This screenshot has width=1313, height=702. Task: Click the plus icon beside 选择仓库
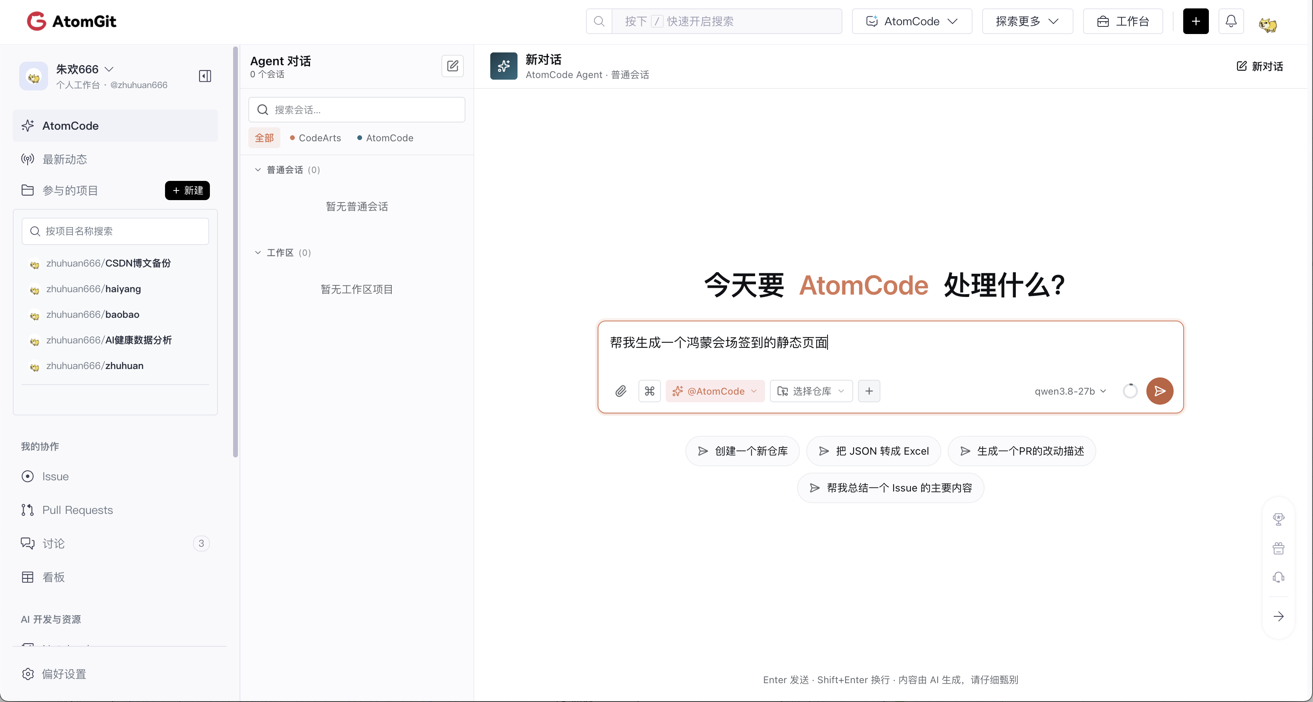(869, 391)
